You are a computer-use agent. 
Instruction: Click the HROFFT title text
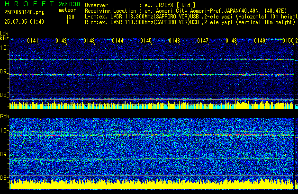(x=29, y=4)
